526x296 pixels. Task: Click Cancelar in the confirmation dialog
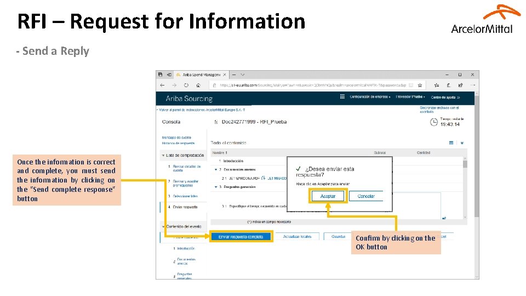tap(366, 196)
